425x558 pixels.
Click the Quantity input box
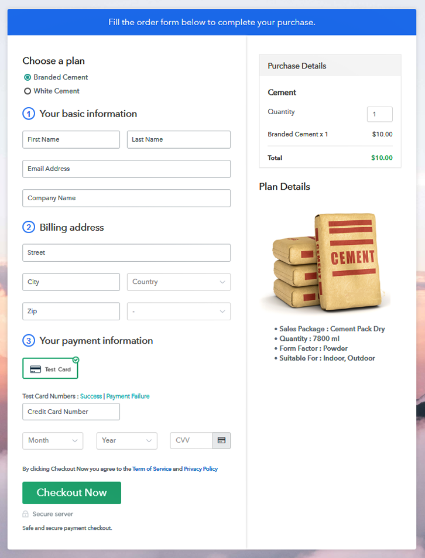pos(379,114)
